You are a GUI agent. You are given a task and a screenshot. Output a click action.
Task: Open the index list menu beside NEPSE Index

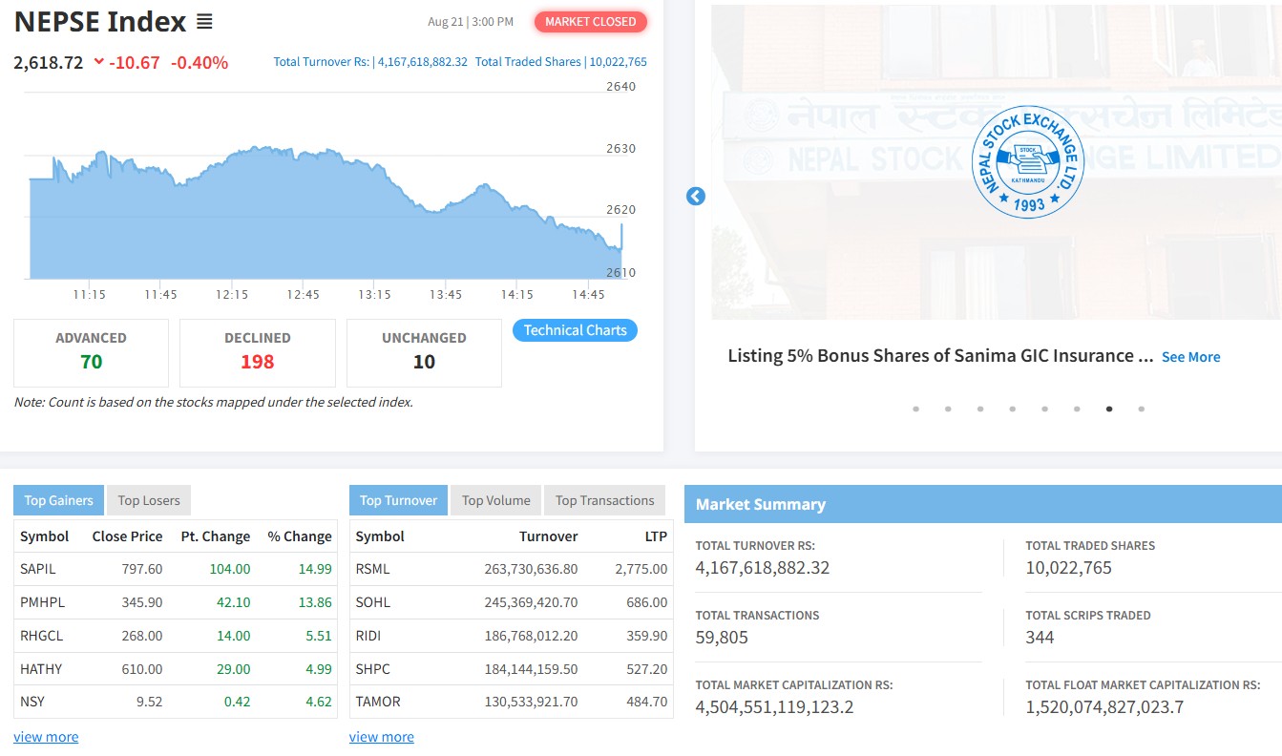pos(204,22)
